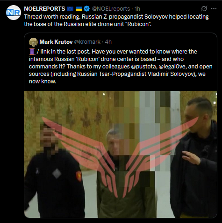Viewport: 222px width, 223px height.
Task: Open the Grok explain icon on the post
Action: (204, 9)
